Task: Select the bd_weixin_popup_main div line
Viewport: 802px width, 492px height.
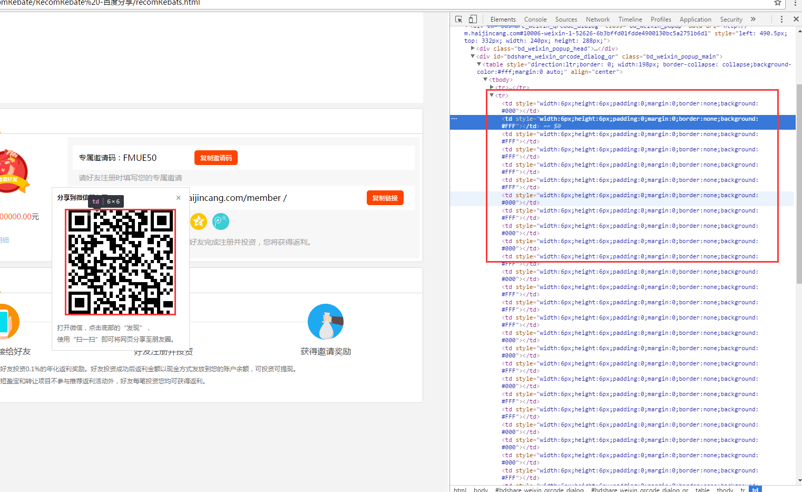Action: tap(599, 56)
